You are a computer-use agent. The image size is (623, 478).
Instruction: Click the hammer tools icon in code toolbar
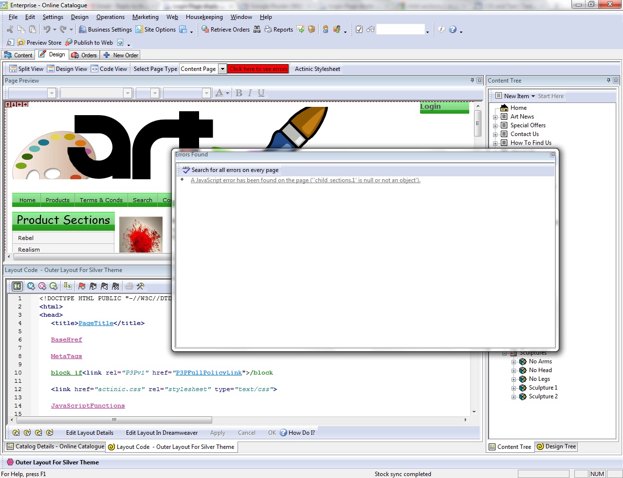click(141, 286)
